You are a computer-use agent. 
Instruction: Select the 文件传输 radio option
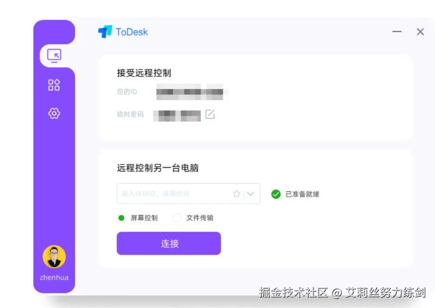click(x=177, y=218)
